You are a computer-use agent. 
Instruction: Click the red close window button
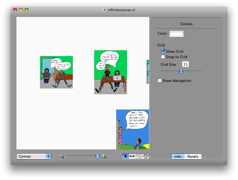click(x=15, y=10)
